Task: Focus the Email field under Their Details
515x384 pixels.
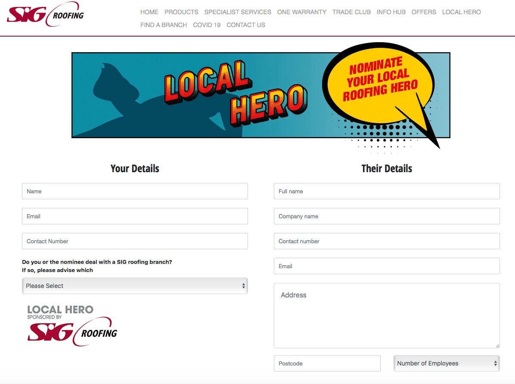Action: coord(387,266)
